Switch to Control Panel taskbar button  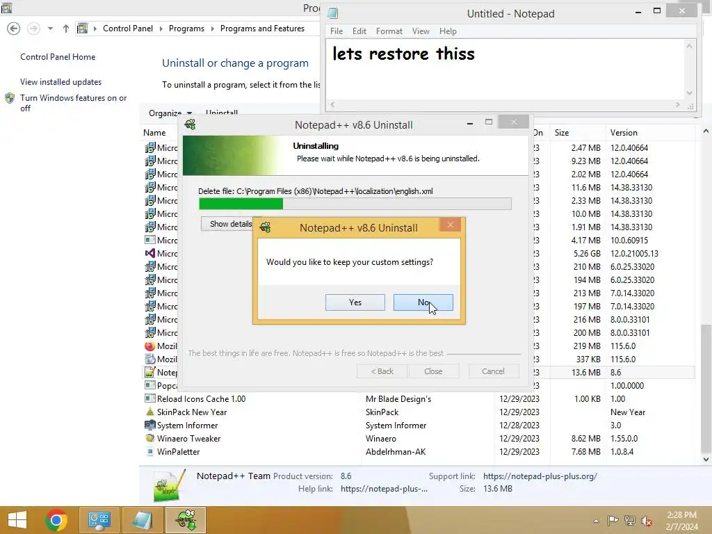click(99, 520)
